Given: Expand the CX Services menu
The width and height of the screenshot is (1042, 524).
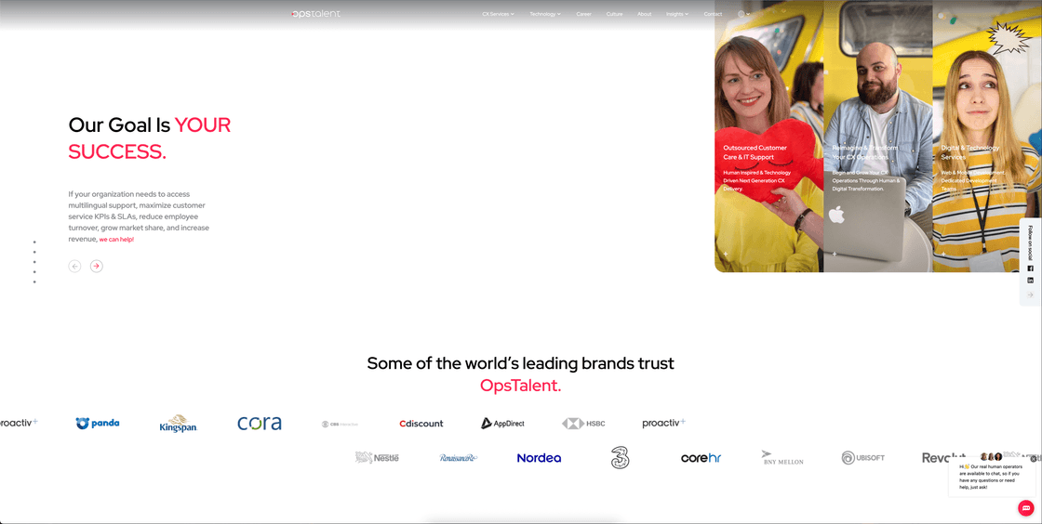Looking at the screenshot, I should (498, 14).
